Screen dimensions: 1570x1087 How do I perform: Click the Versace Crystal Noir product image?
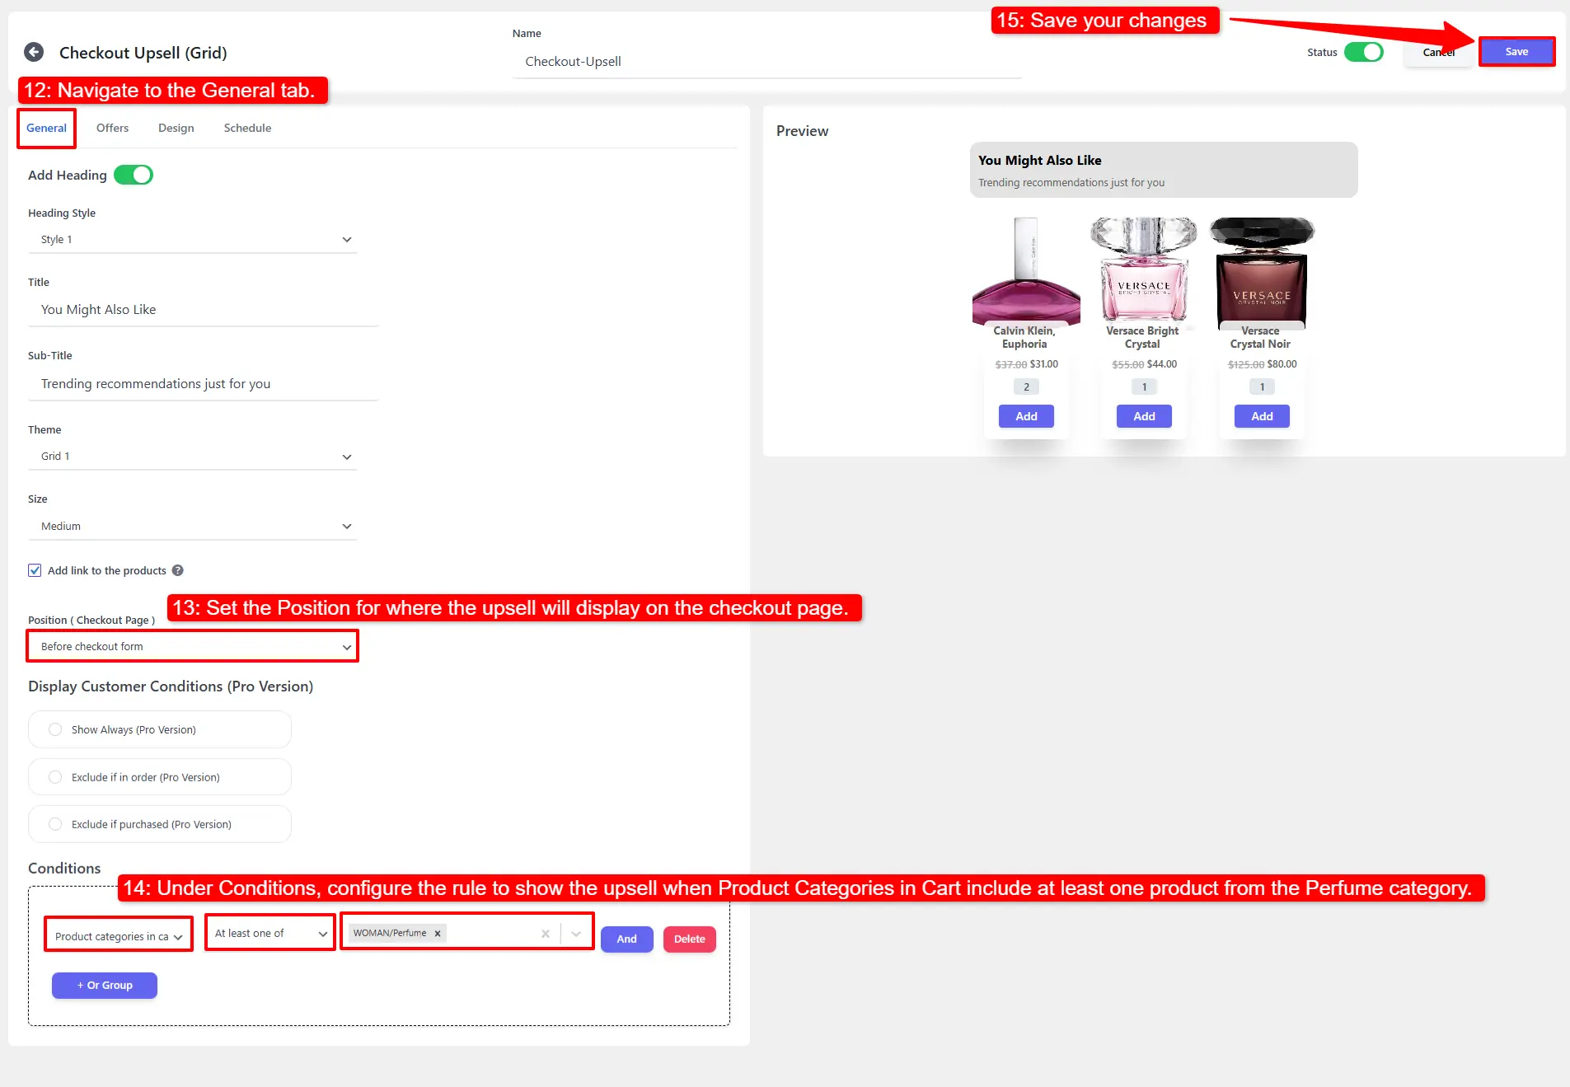pyautogui.click(x=1261, y=270)
